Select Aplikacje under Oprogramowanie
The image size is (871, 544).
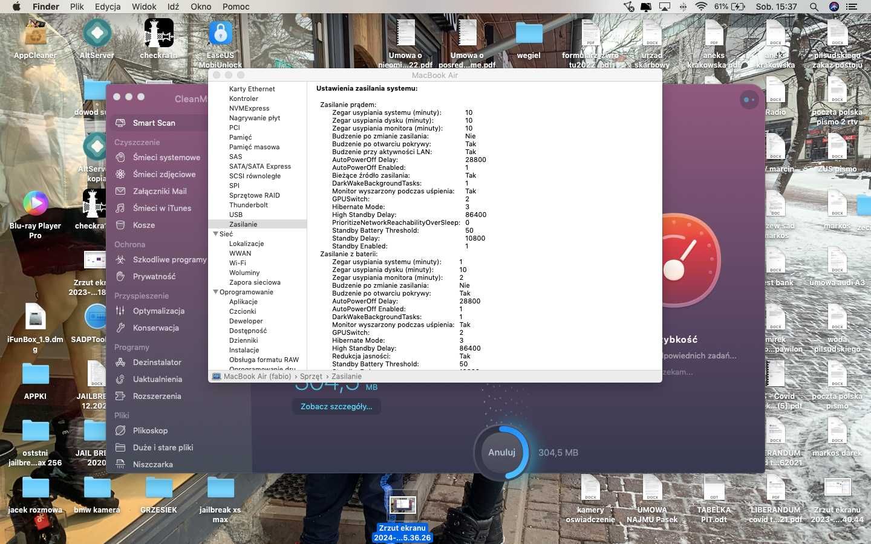243,302
